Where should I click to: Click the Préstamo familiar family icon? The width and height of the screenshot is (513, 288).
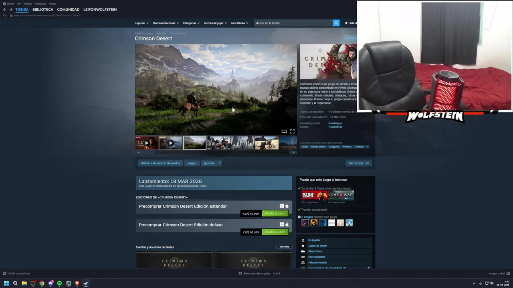[x=303, y=262]
